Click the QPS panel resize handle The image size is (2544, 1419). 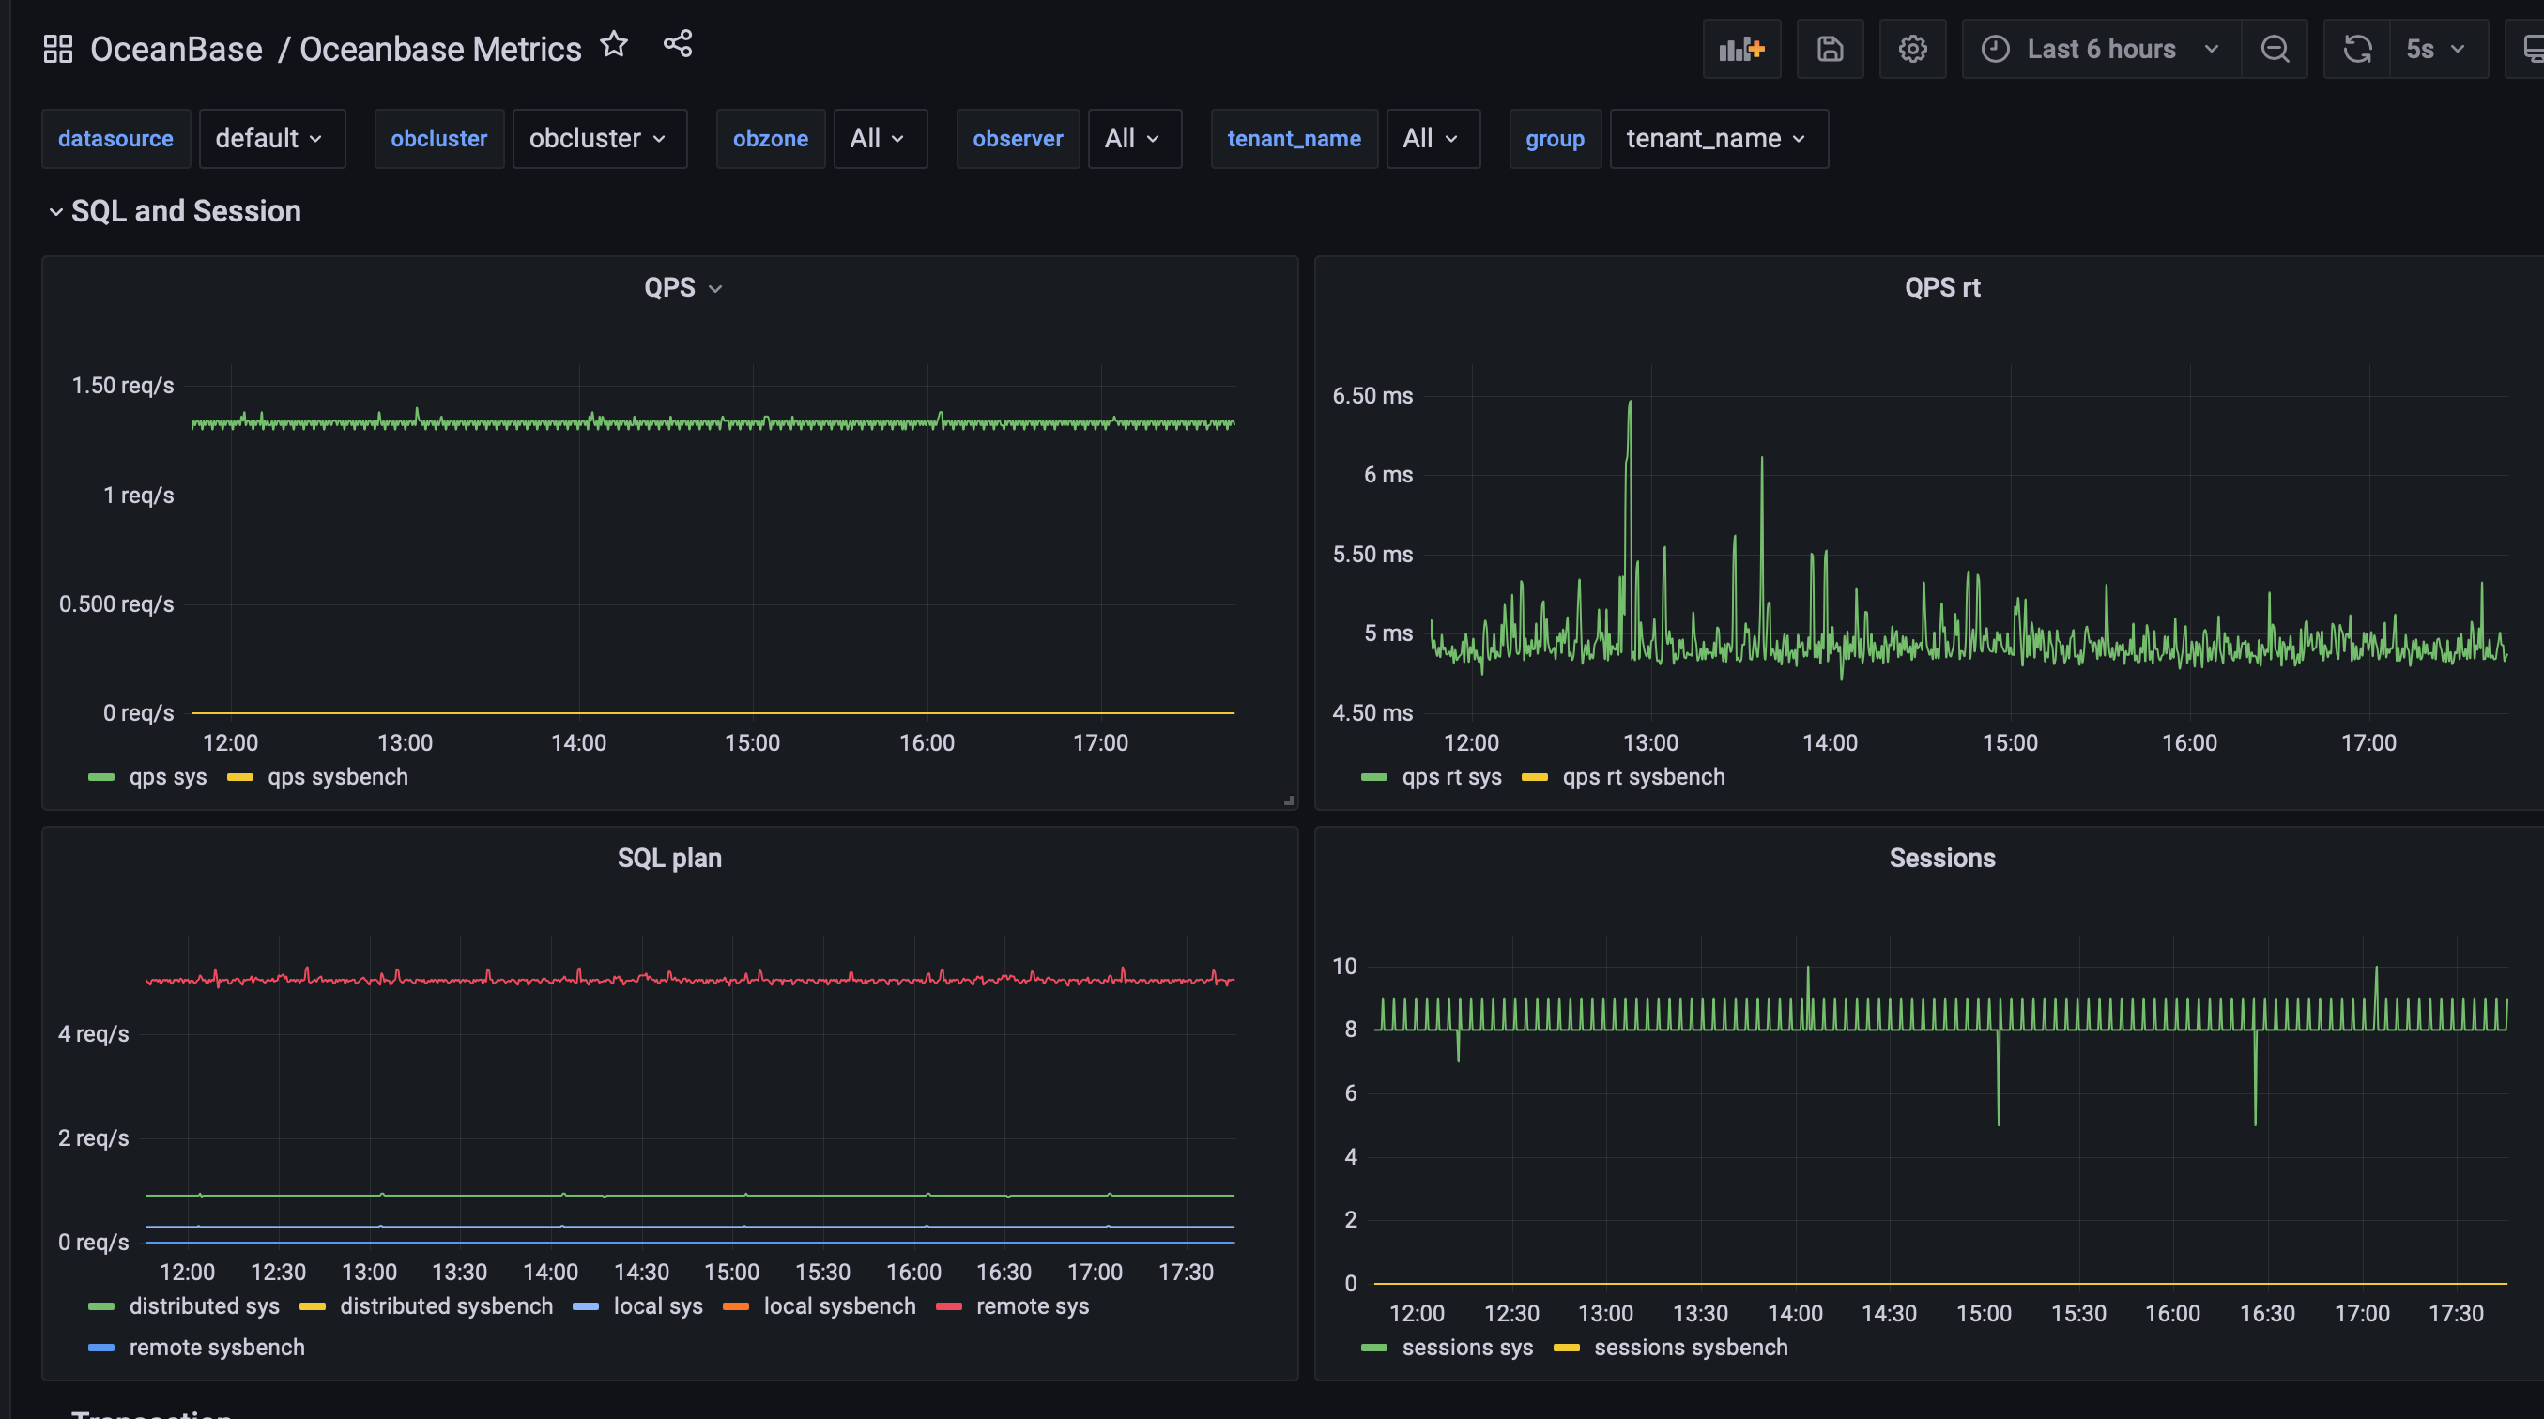click(x=1289, y=801)
